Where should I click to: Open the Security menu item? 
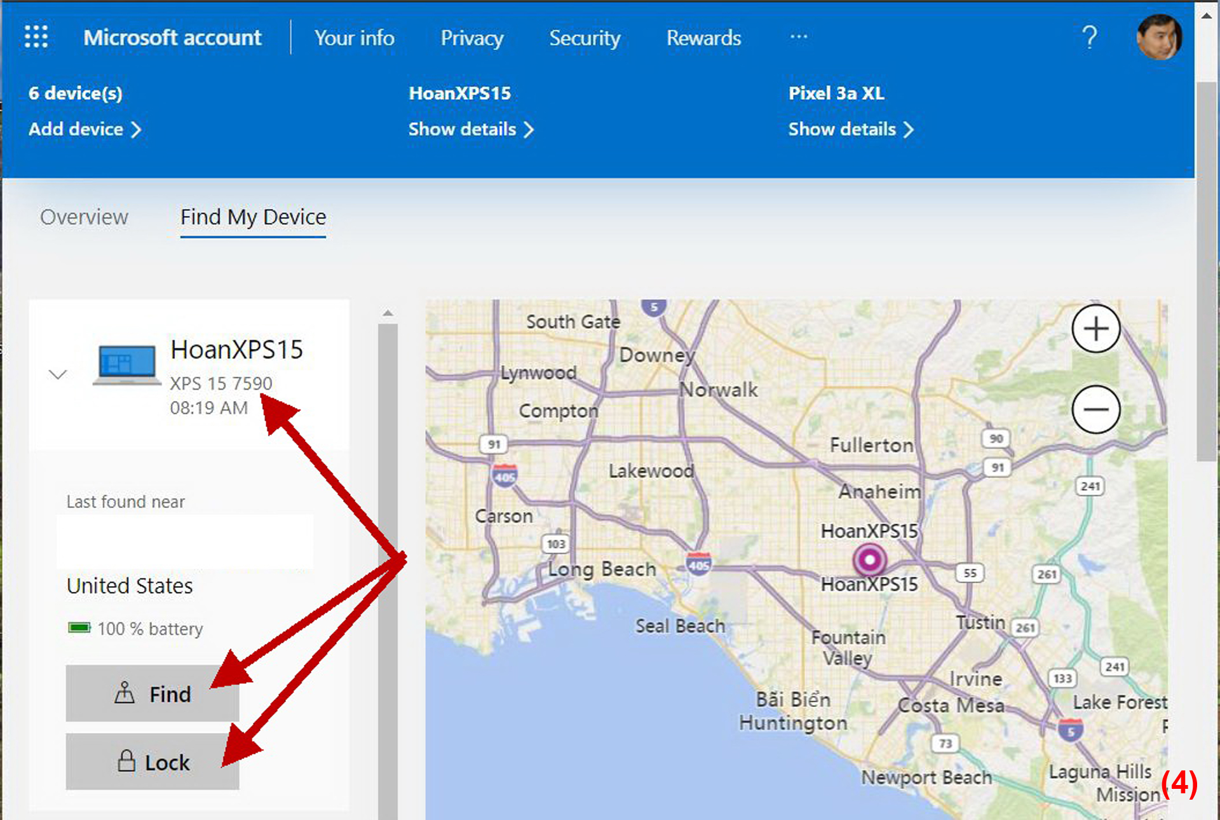tap(585, 38)
